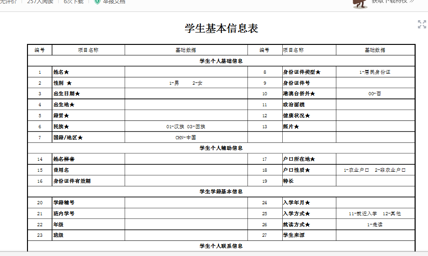This screenshot has width=428, height=256.
Task: Click the empty data cell beside 入学年月★
Action: [x=375, y=202]
